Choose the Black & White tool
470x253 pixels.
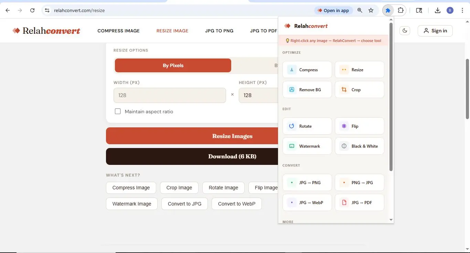(x=359, y=146)
